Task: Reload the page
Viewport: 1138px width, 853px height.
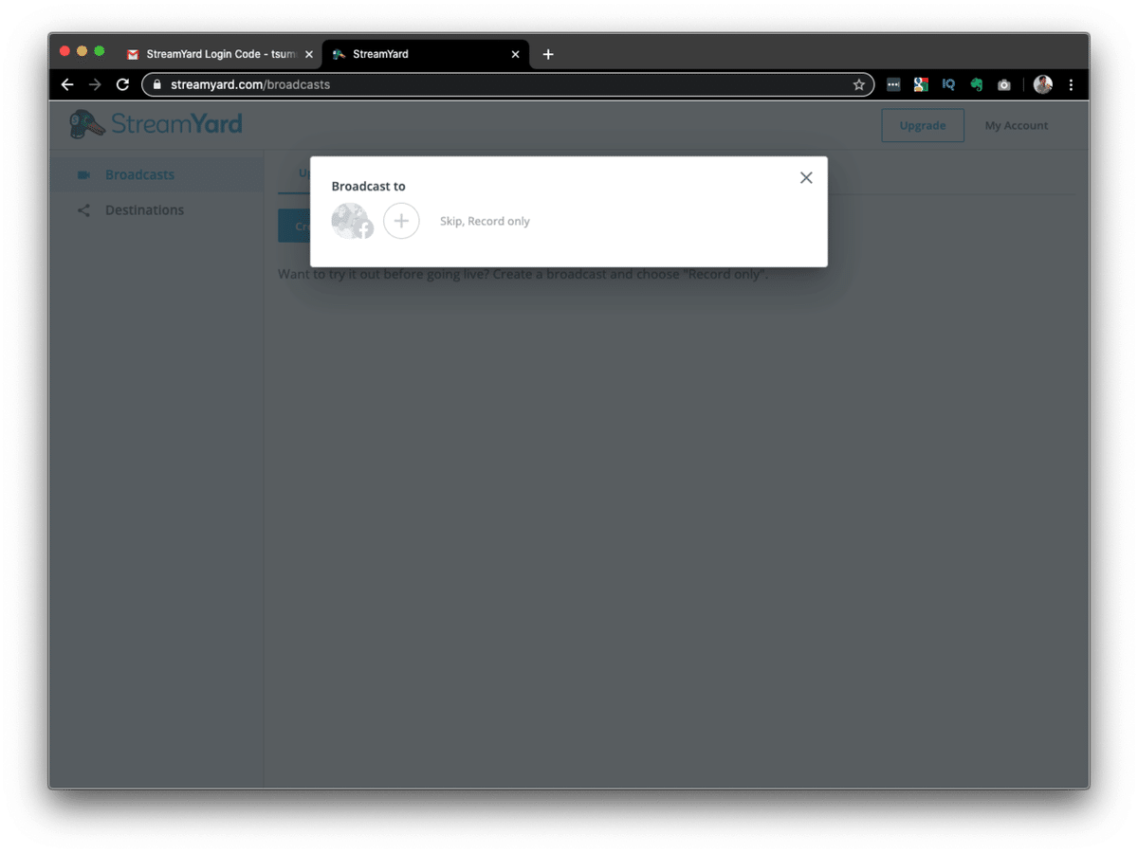Action: pos(122,84)
